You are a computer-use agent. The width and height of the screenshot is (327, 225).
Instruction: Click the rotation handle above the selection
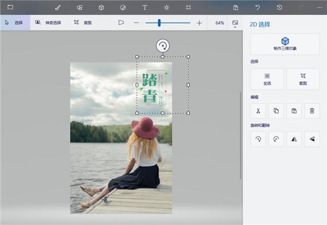pos(162,45)
